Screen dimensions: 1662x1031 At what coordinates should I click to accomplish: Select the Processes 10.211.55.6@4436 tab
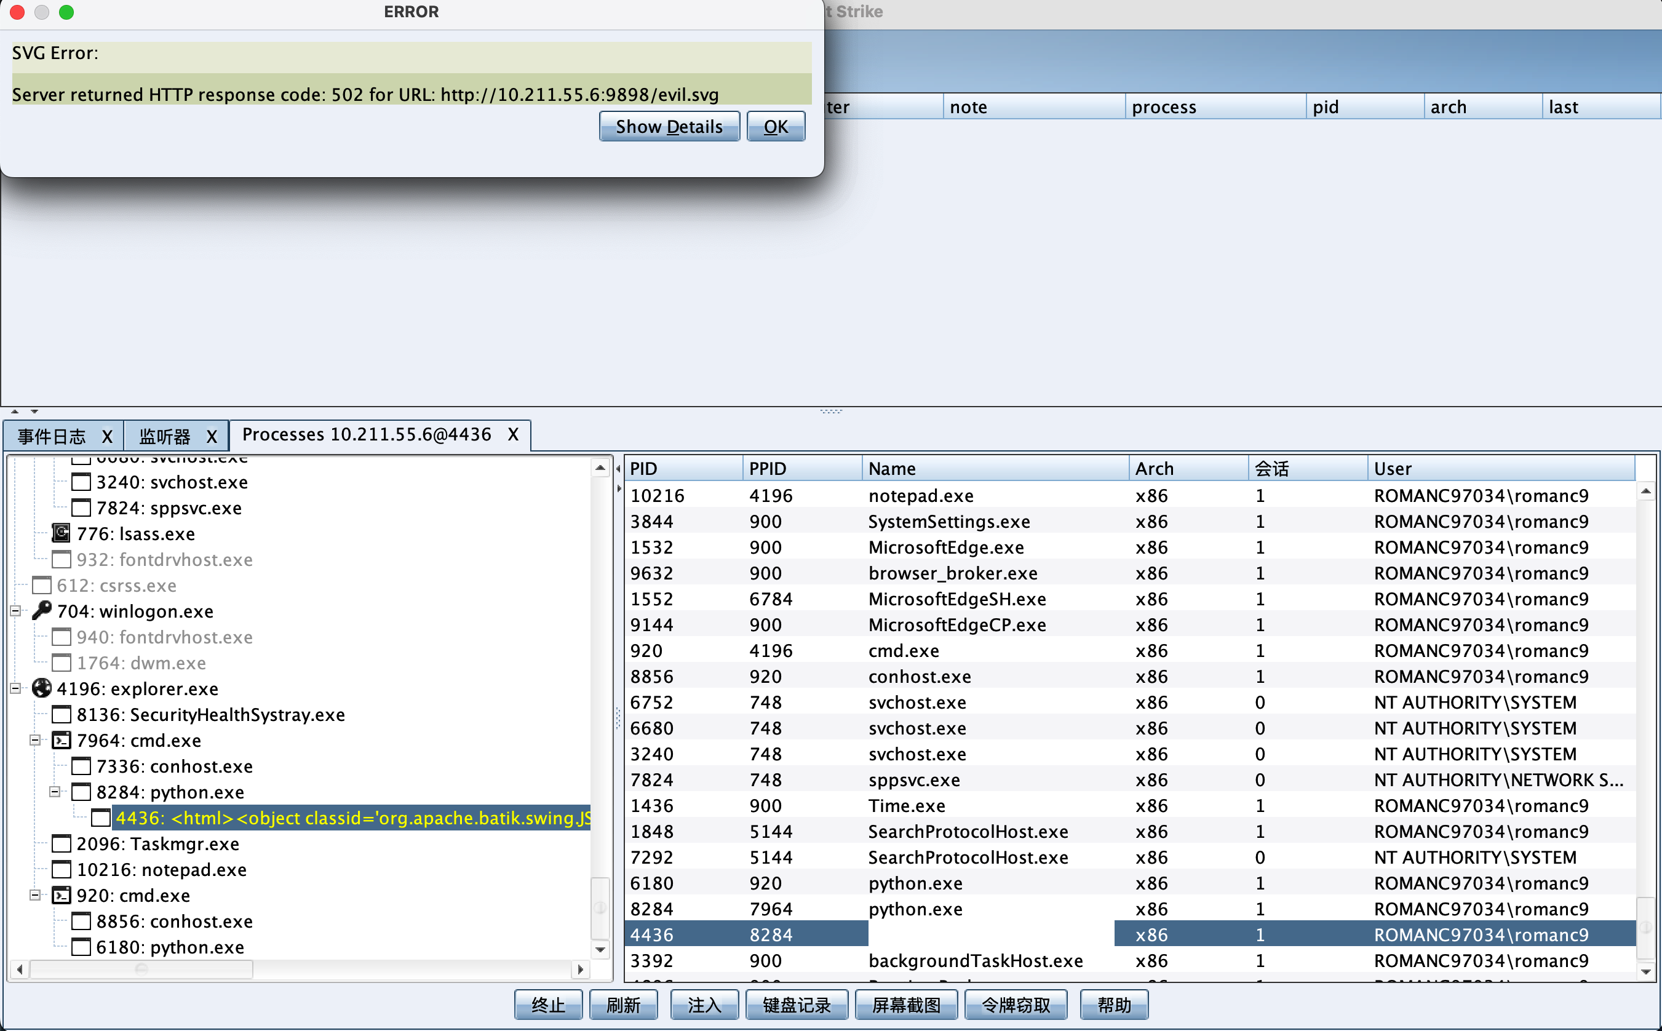pyautogui.click(x=367, y=434)
